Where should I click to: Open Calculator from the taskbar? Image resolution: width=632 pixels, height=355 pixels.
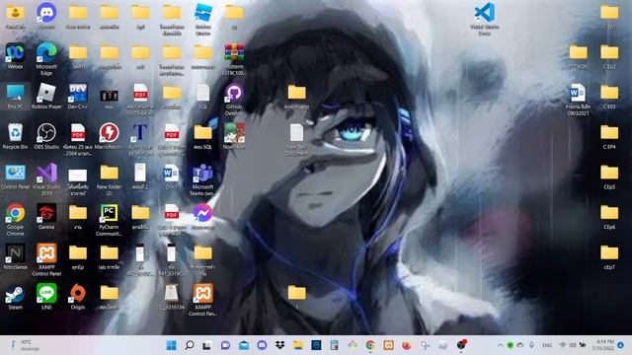[x=334, y=345]
